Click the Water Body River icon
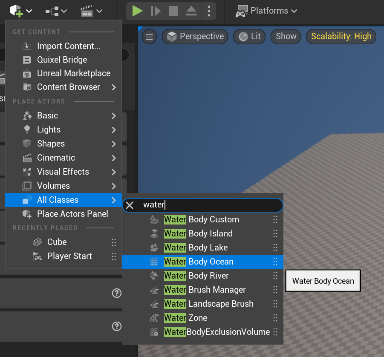 pyautogui.click(x=154, y=276)
